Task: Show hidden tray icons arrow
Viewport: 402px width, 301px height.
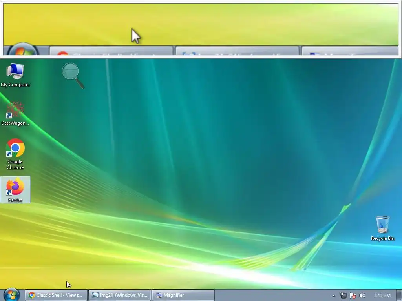Action: point(334,296)
